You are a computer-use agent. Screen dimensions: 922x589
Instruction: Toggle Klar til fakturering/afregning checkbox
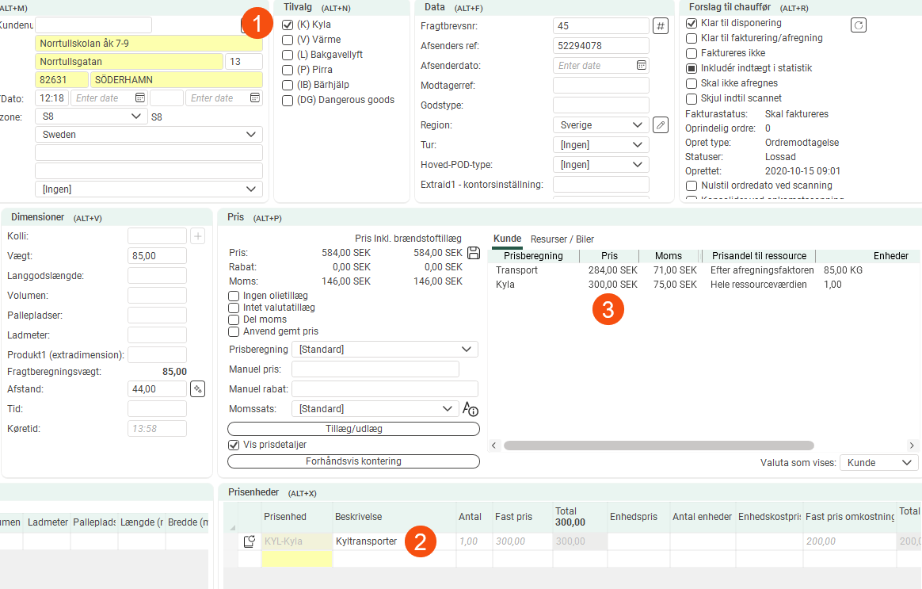click(x=691, y=38)
